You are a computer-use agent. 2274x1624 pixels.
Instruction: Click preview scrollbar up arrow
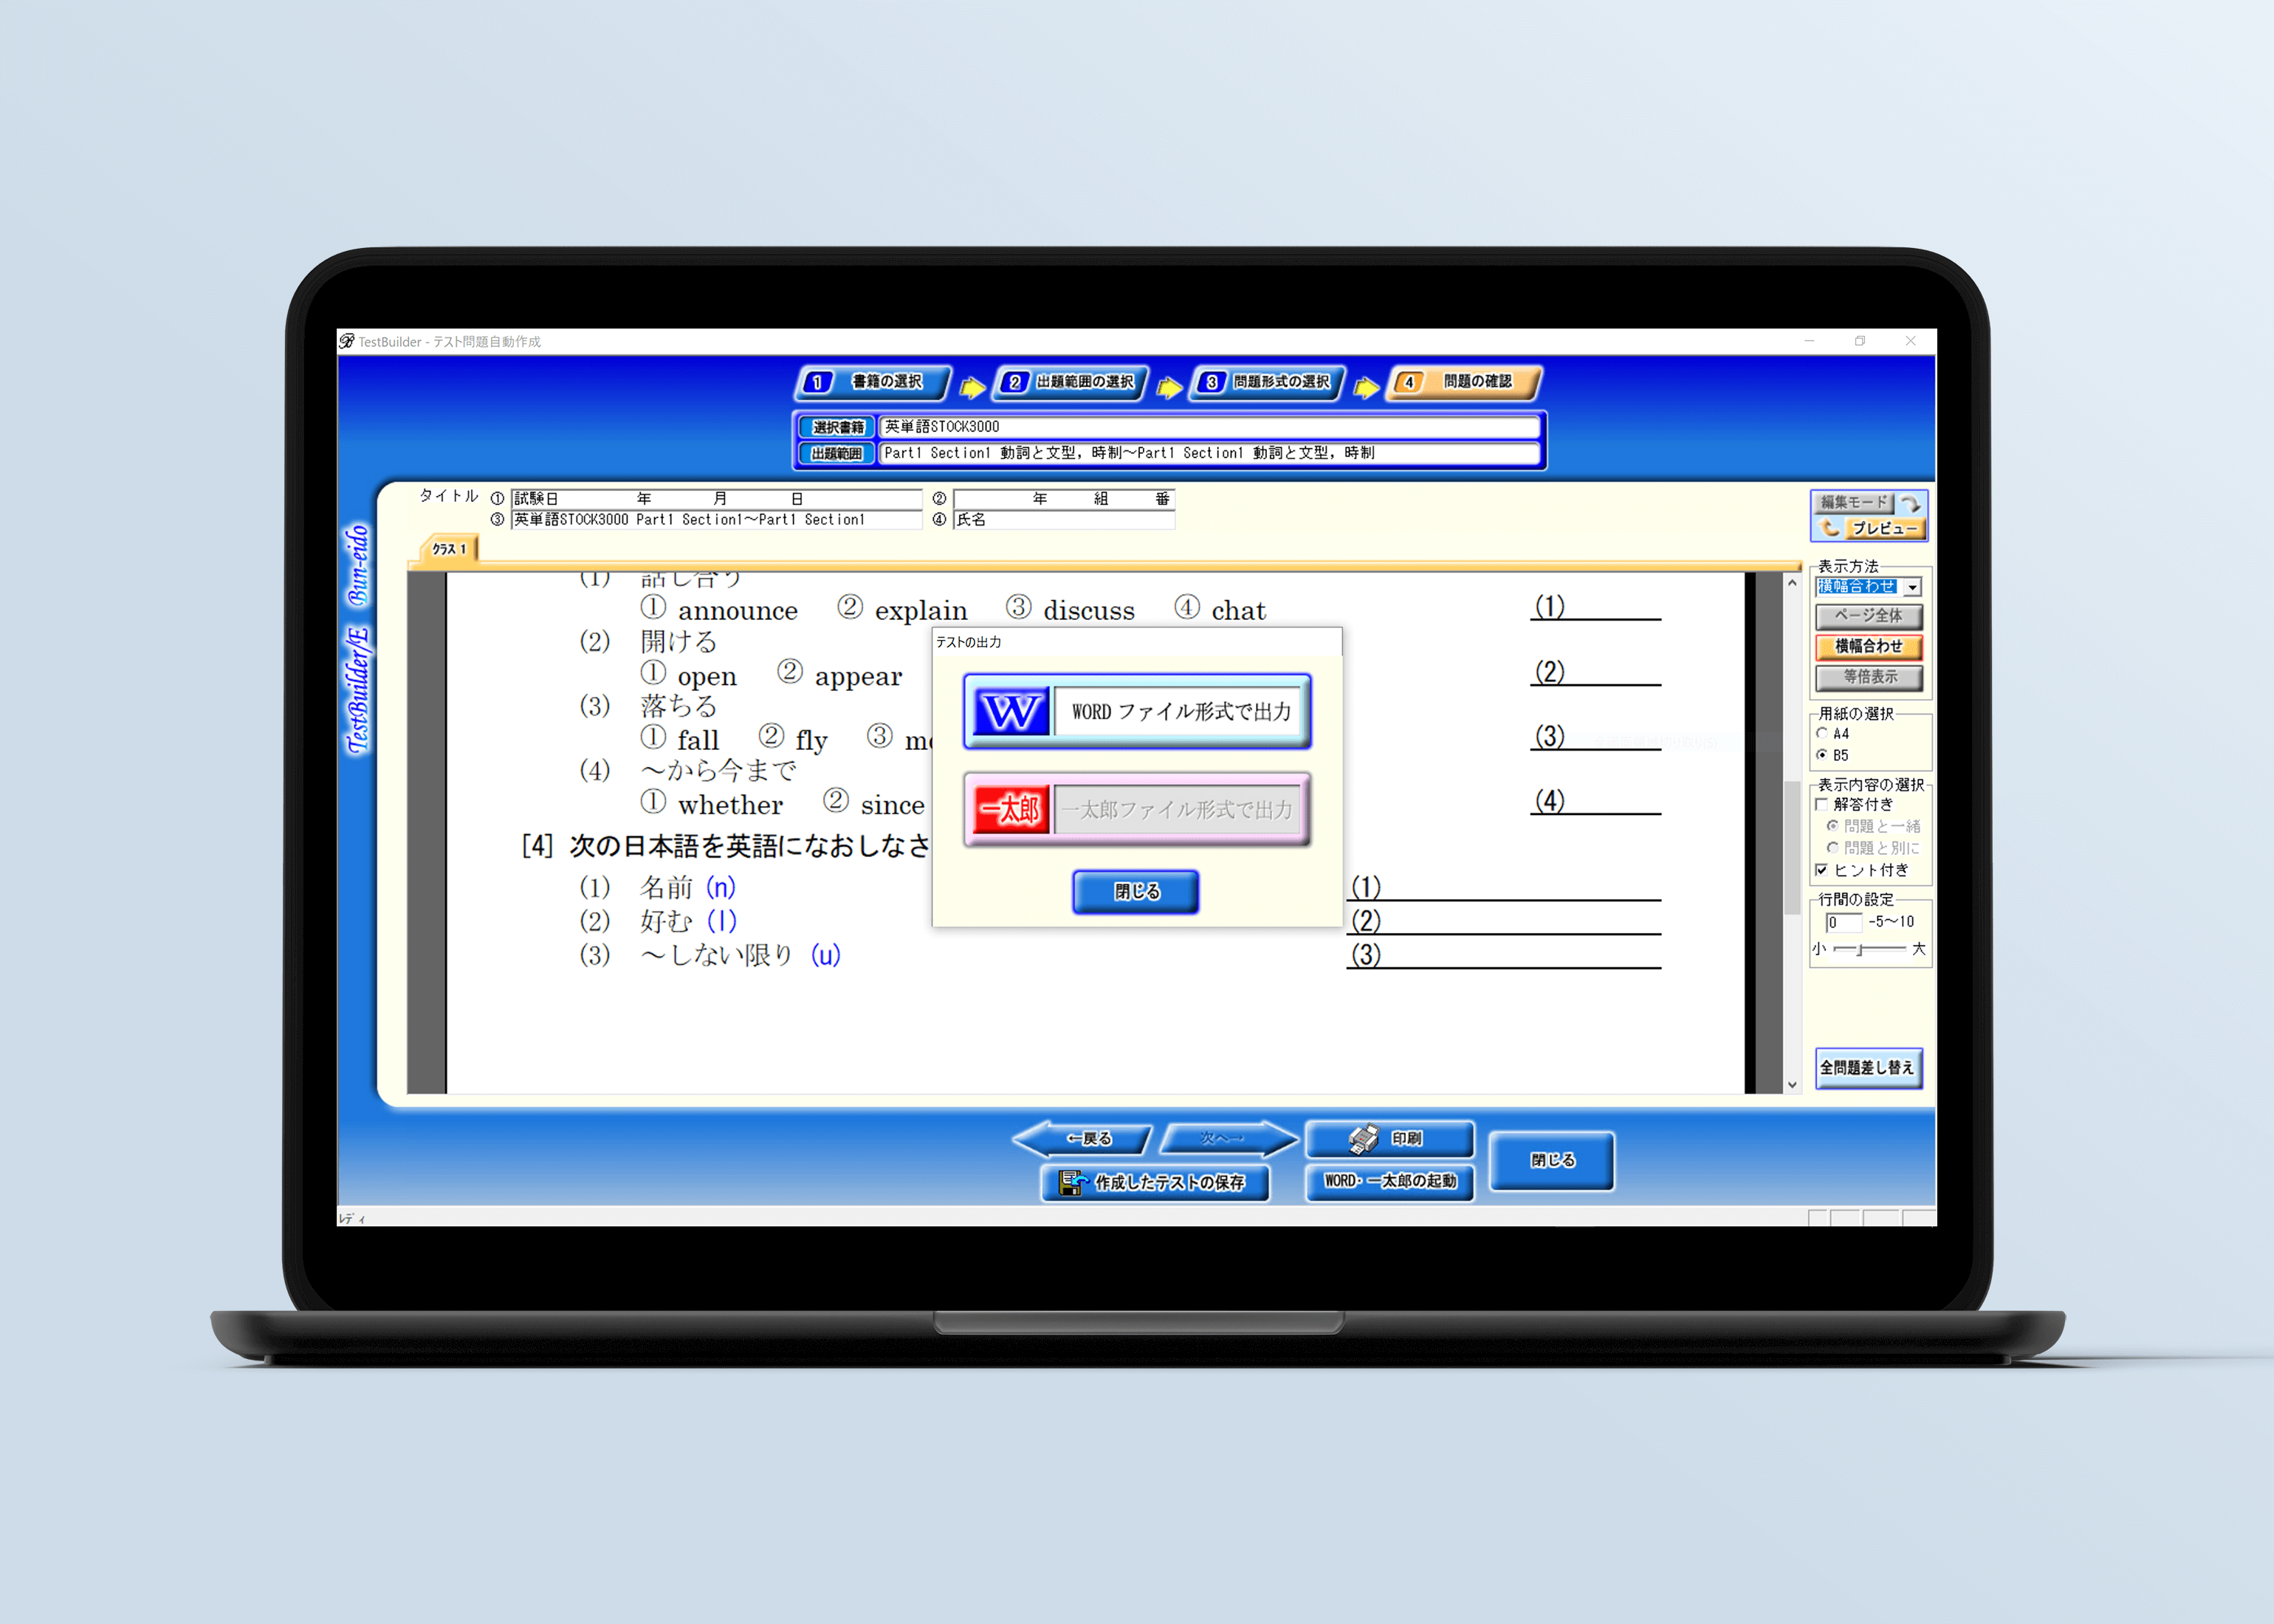(1792, 583)
